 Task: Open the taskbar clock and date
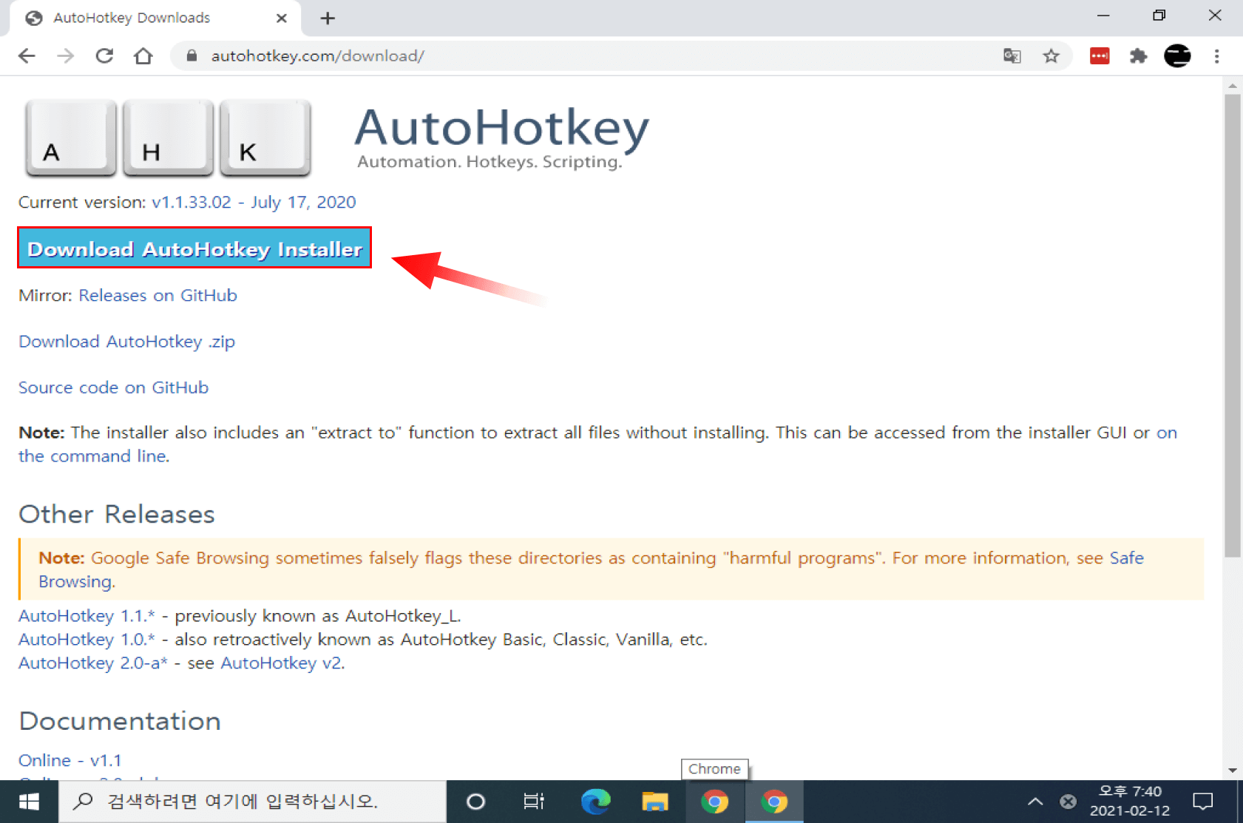(1130, 802)
